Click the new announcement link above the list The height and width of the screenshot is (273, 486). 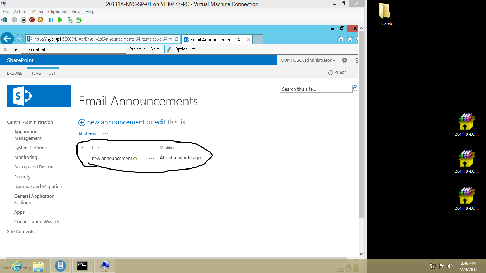pyautogui.click(x=116, y=122)
